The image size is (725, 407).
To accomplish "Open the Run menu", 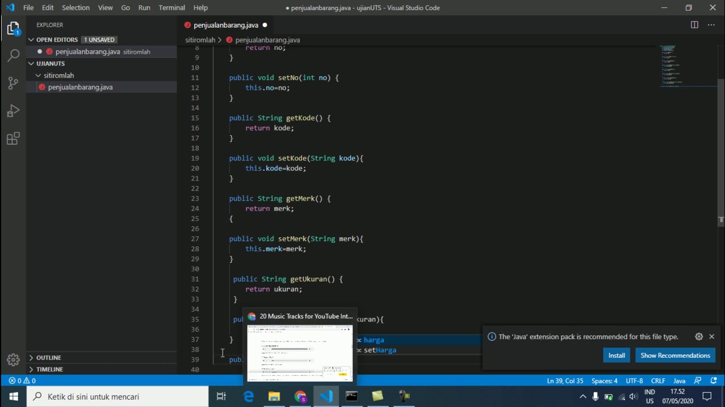I will [144, 8].
